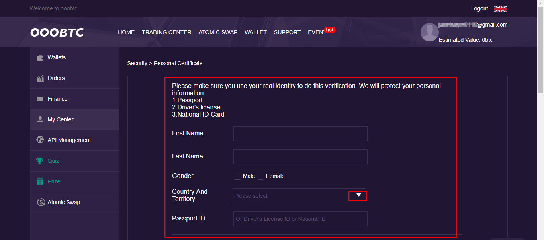Screen dimensions: 544x240
Task: Open ATOMIC SWAP in top navigation
Action: [x=218, y=32]
